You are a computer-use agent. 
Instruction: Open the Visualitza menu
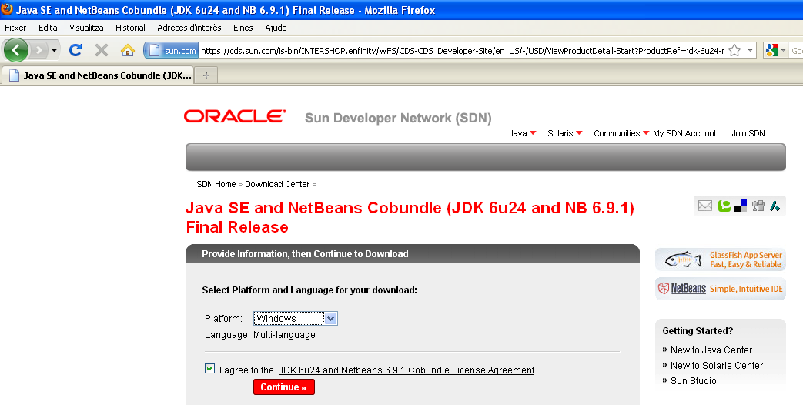(x=86, y=28)
